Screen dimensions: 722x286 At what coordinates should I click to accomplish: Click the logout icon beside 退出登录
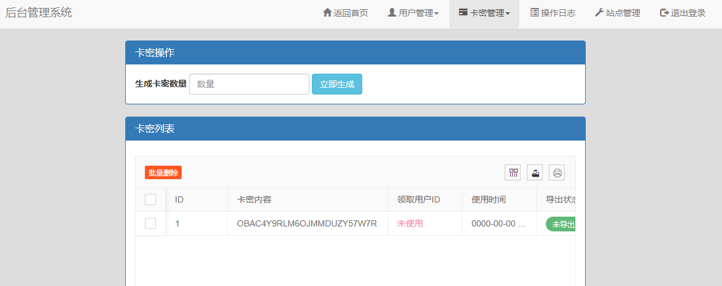664,13
